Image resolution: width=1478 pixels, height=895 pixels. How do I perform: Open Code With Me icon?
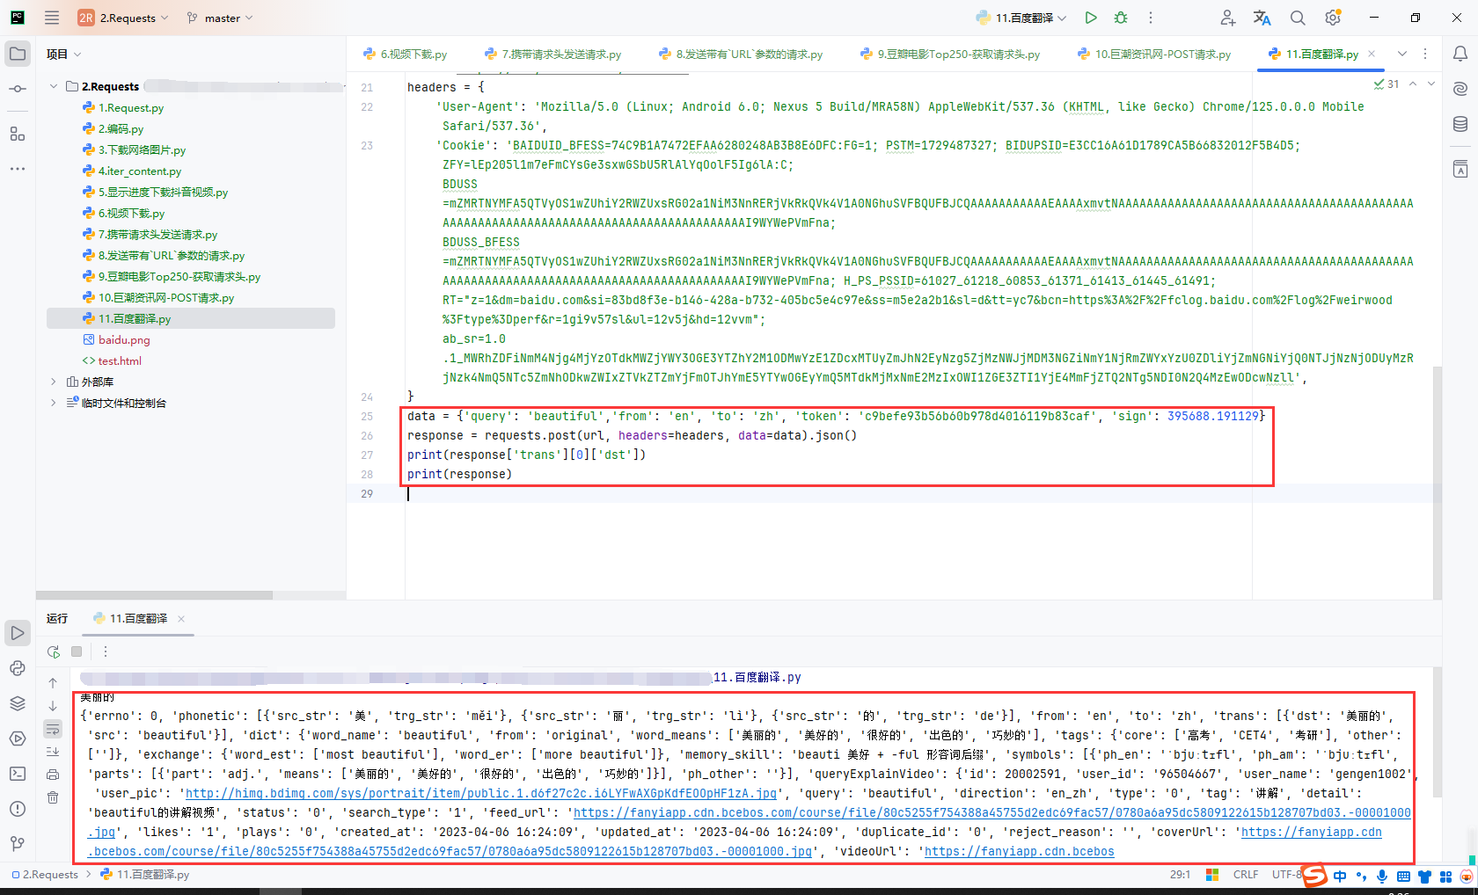tap(1228, 18)
